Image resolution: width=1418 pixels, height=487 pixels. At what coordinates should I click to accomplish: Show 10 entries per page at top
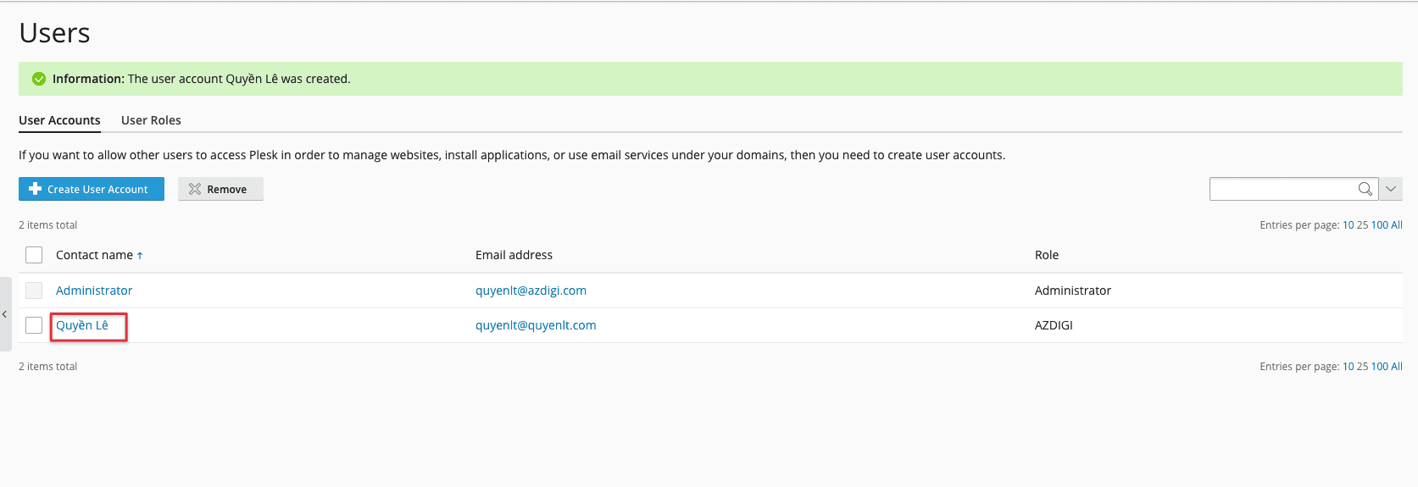click(x=1348, y=225)
